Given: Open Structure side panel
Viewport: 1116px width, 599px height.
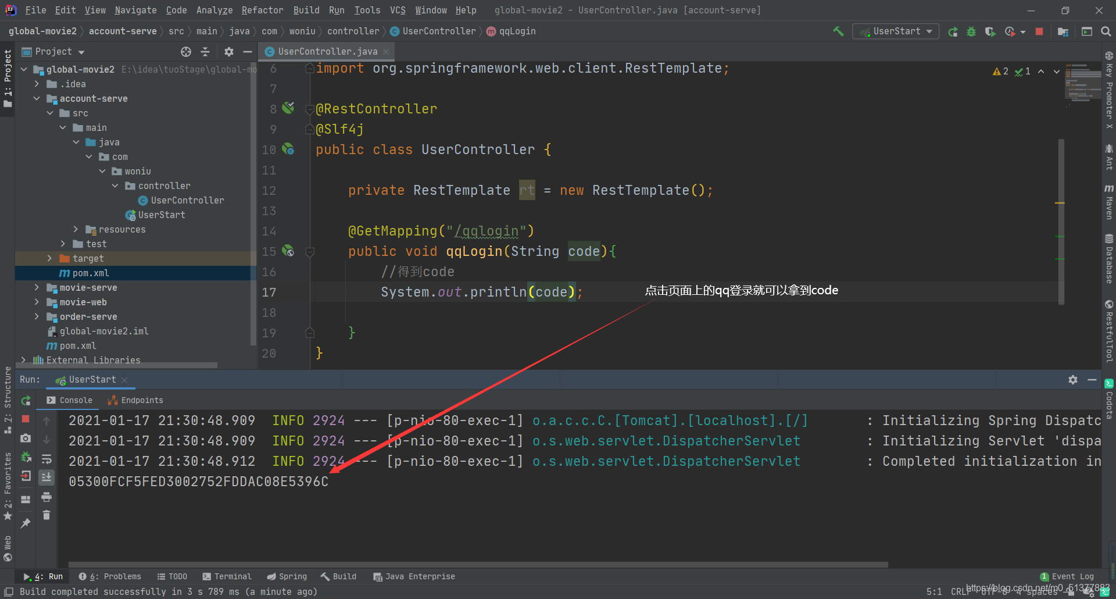Looking at the screenshot, I should point(8,399).
